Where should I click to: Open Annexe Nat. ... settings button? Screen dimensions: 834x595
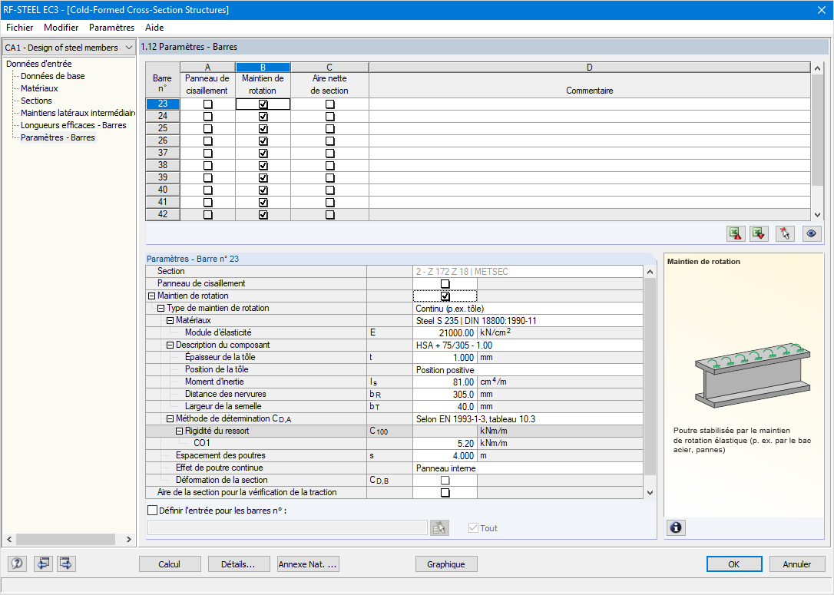(x=308, y=564)
